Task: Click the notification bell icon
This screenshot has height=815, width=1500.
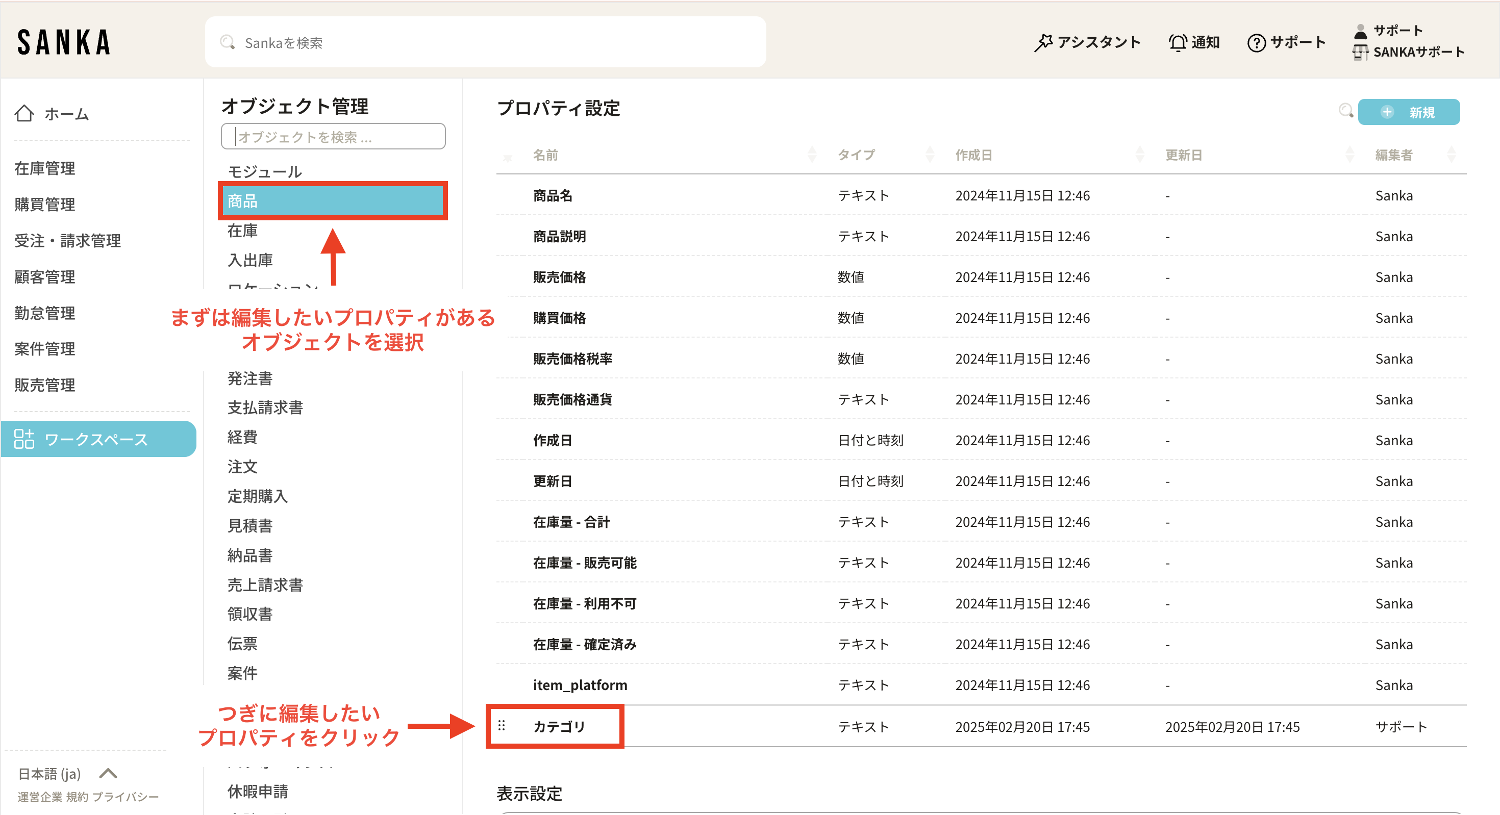Action: (x=1178, y=42)
